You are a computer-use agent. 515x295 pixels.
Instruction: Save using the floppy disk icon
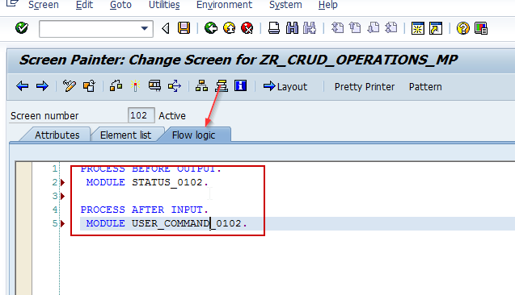184,28
